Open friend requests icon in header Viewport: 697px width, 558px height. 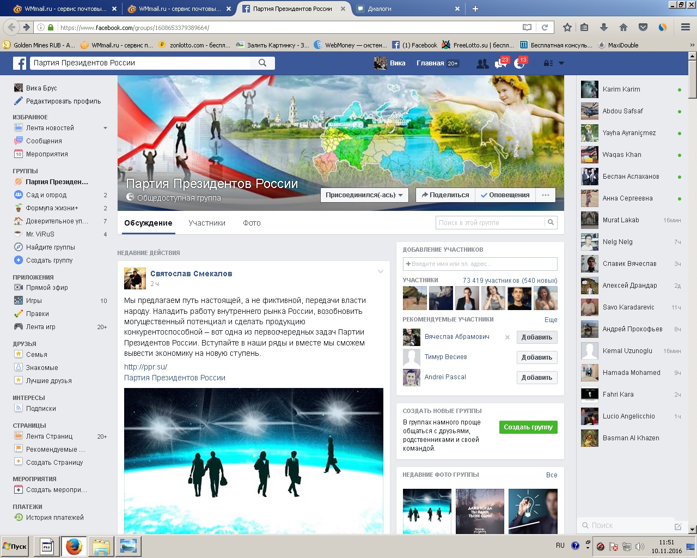point(482,64)
